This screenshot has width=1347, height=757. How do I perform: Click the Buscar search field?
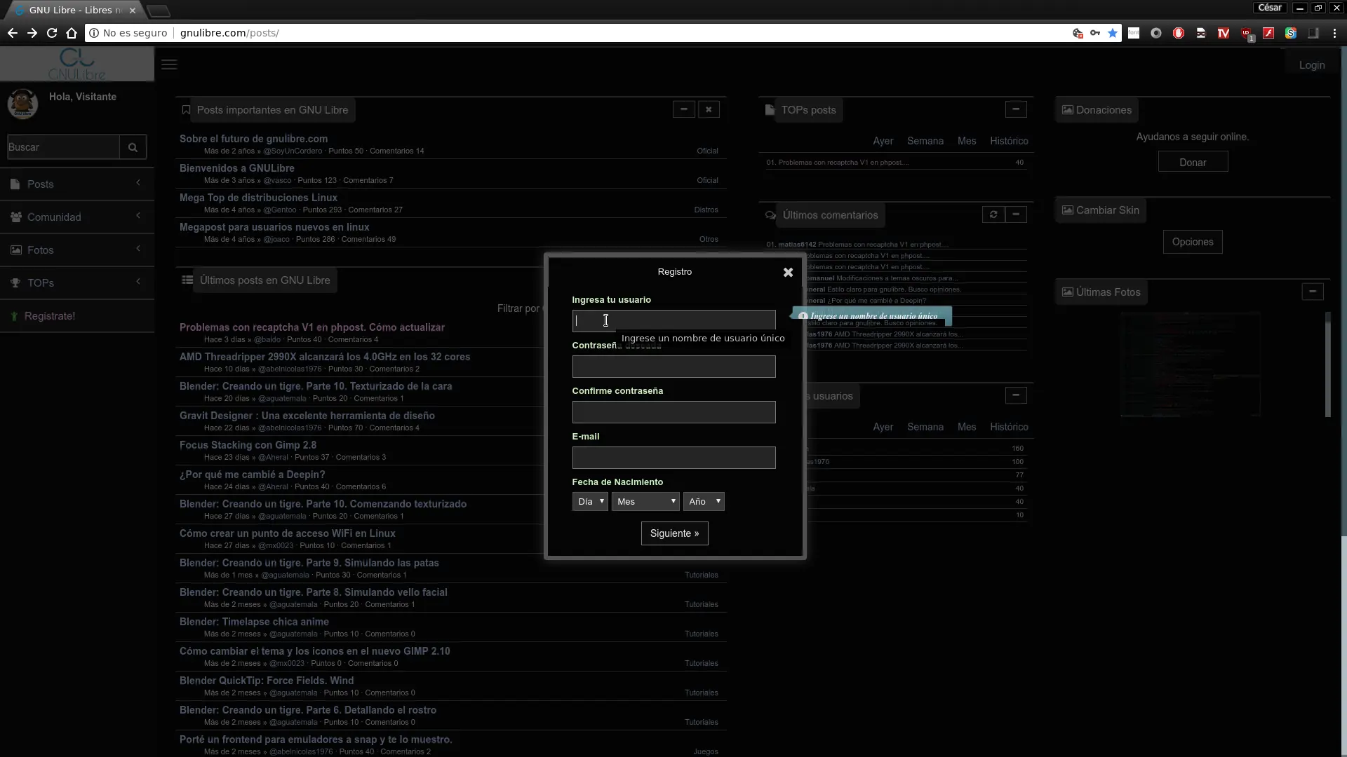point(63,147)
